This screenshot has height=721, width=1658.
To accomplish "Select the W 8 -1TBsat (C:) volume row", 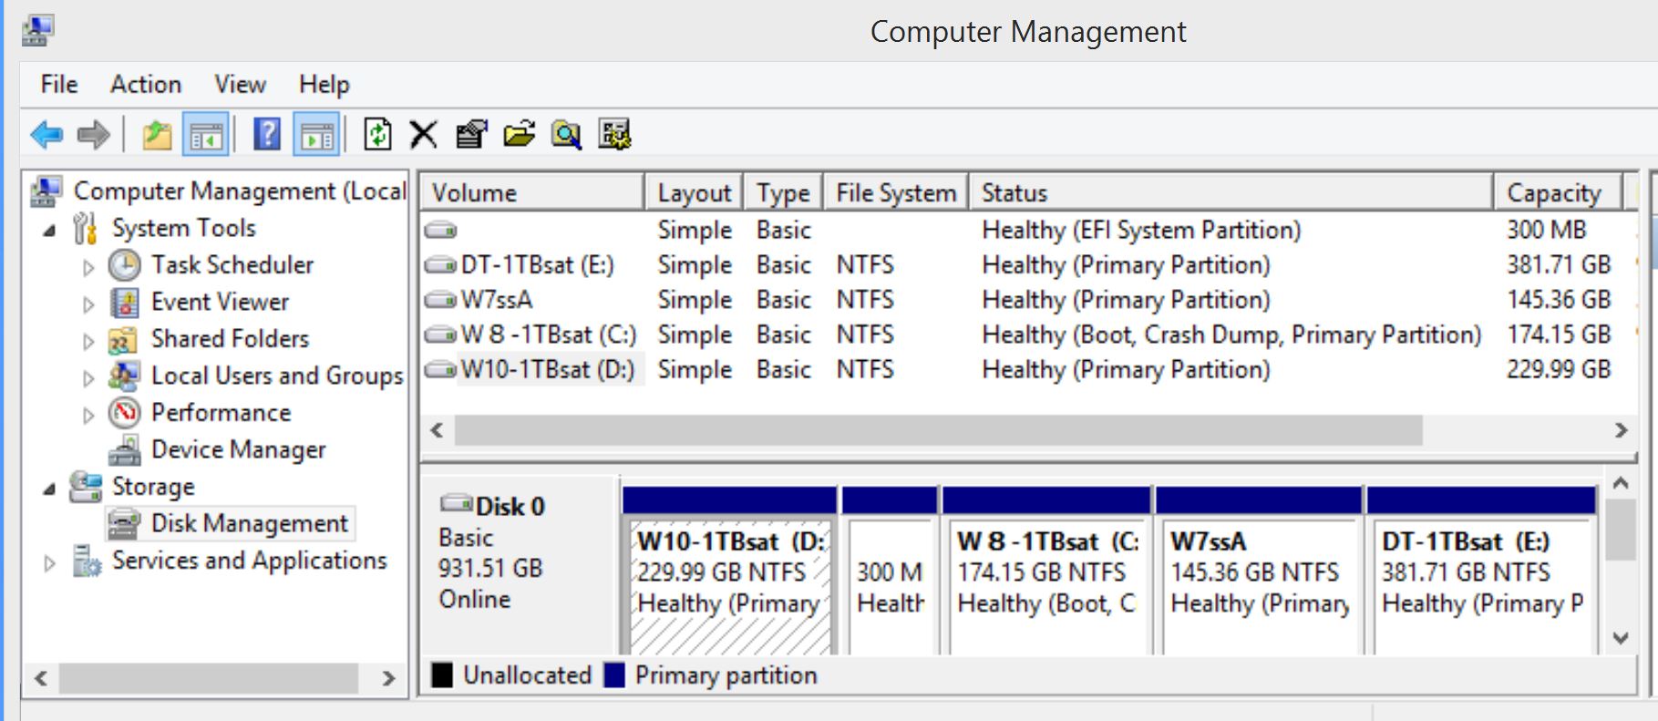I will (x=1028, y=335).
